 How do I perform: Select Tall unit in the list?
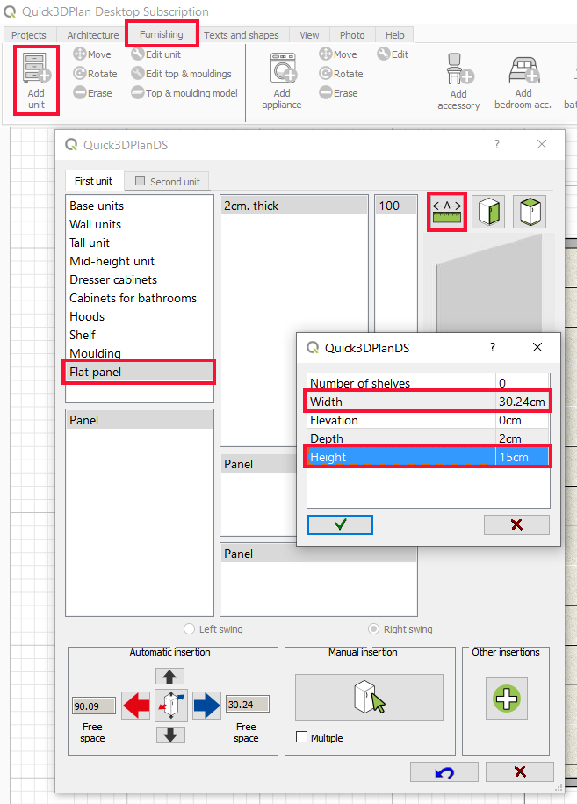tap(140, 243)
